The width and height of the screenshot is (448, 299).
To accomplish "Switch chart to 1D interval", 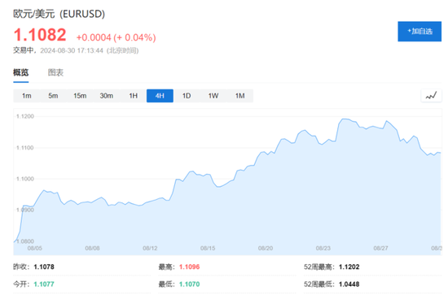I will coord(187,96).
